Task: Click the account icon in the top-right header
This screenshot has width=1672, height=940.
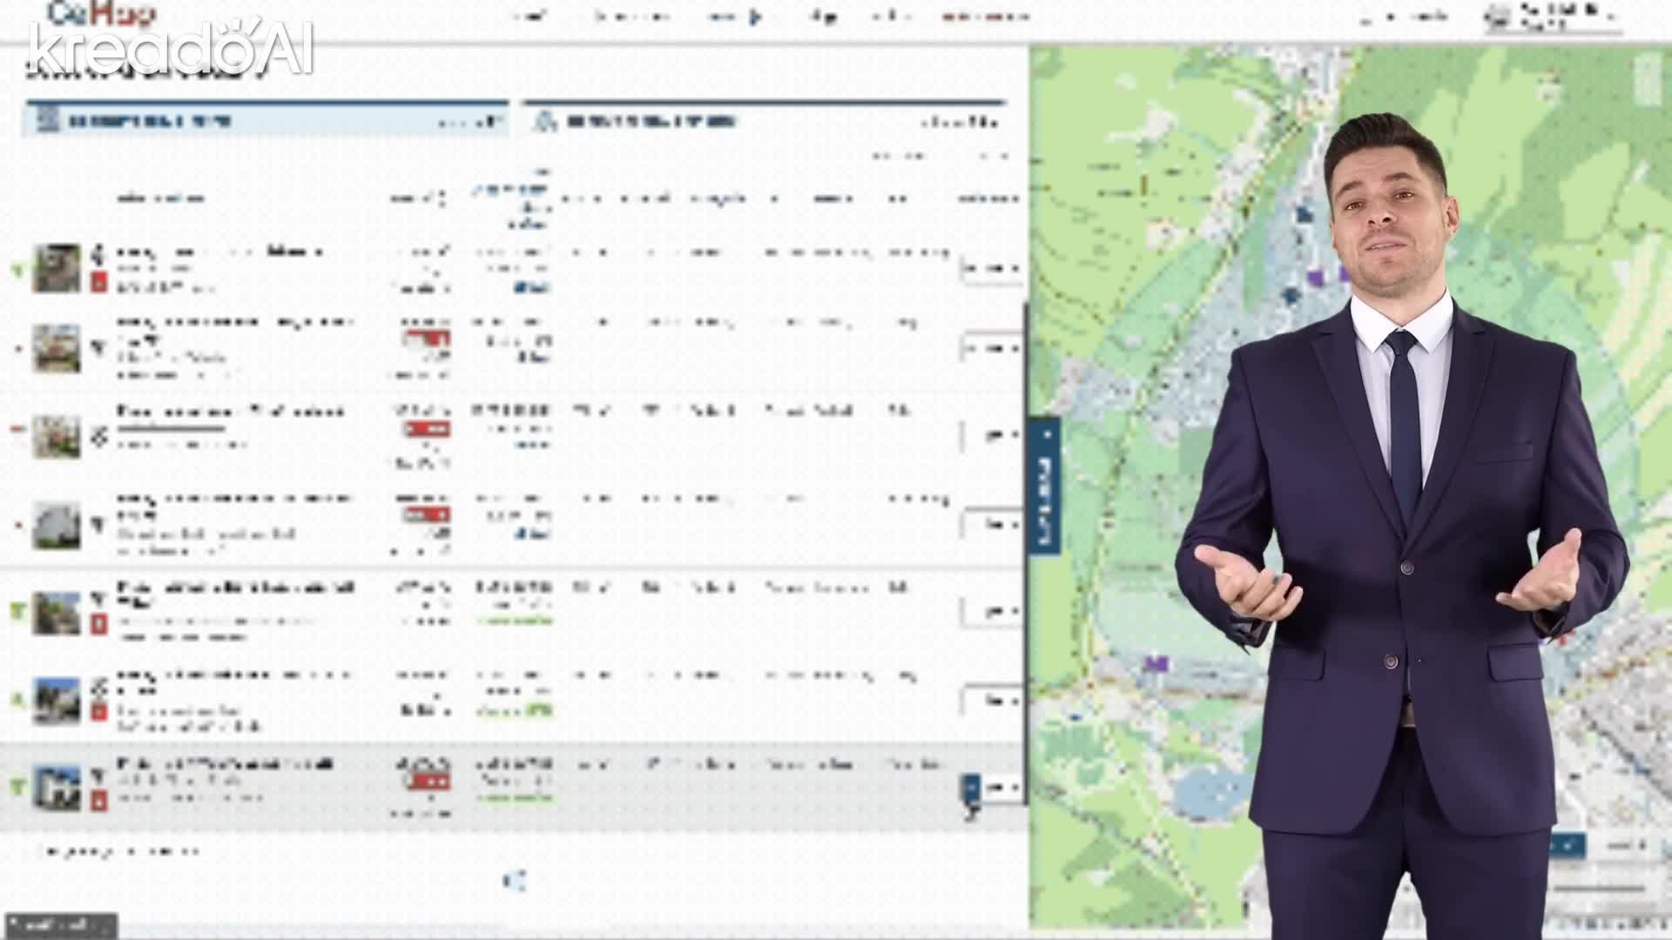Action: coord(1497,16)
